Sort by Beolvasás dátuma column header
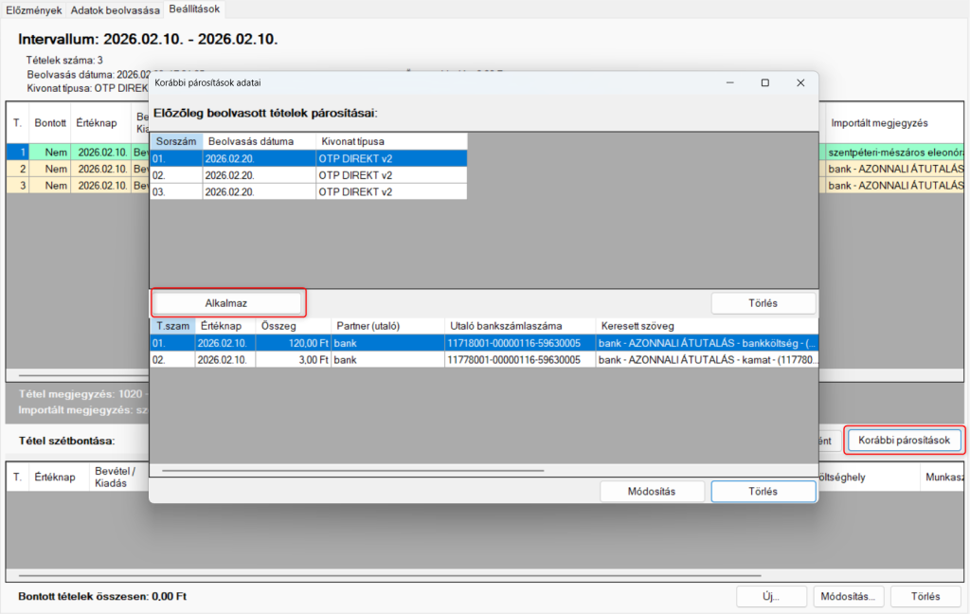The image size is (970, 614). click(259, 141)
